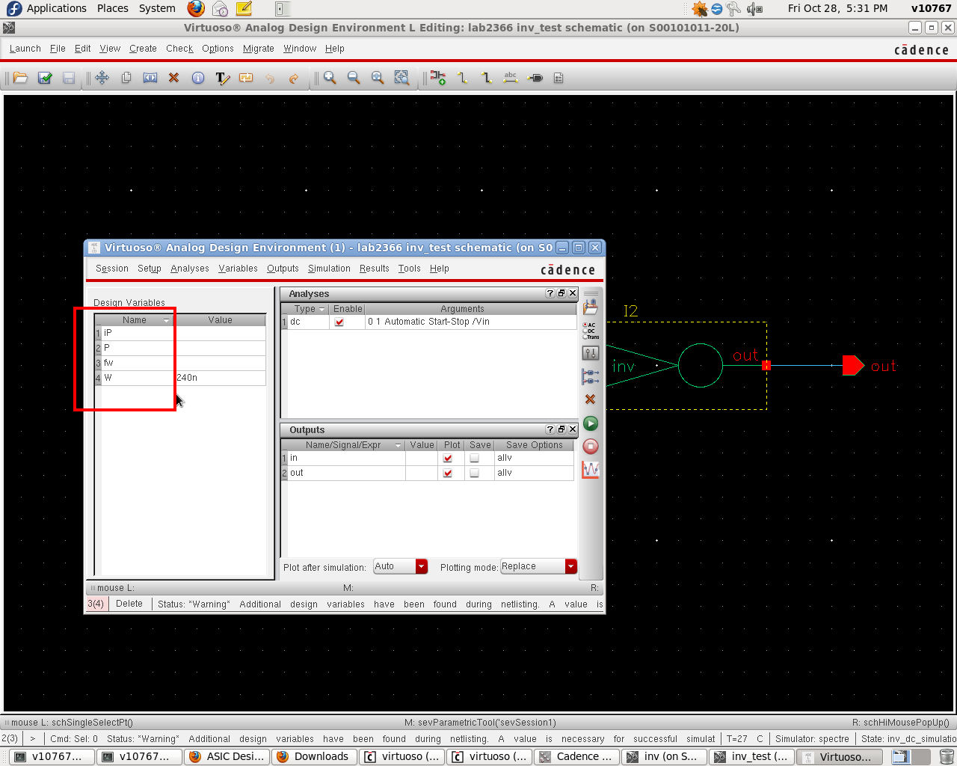The height and width of the screenshot is (766, 957).
Task: Open object properties with the info icon
Action: [x=198, y=78]
